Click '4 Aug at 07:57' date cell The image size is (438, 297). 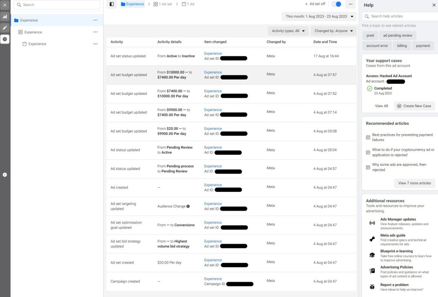325,75
